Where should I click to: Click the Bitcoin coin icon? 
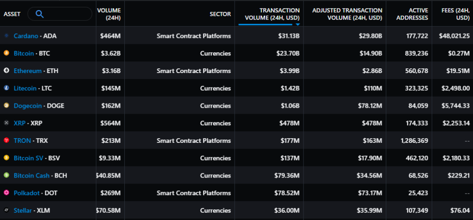(x=6, y=53)
